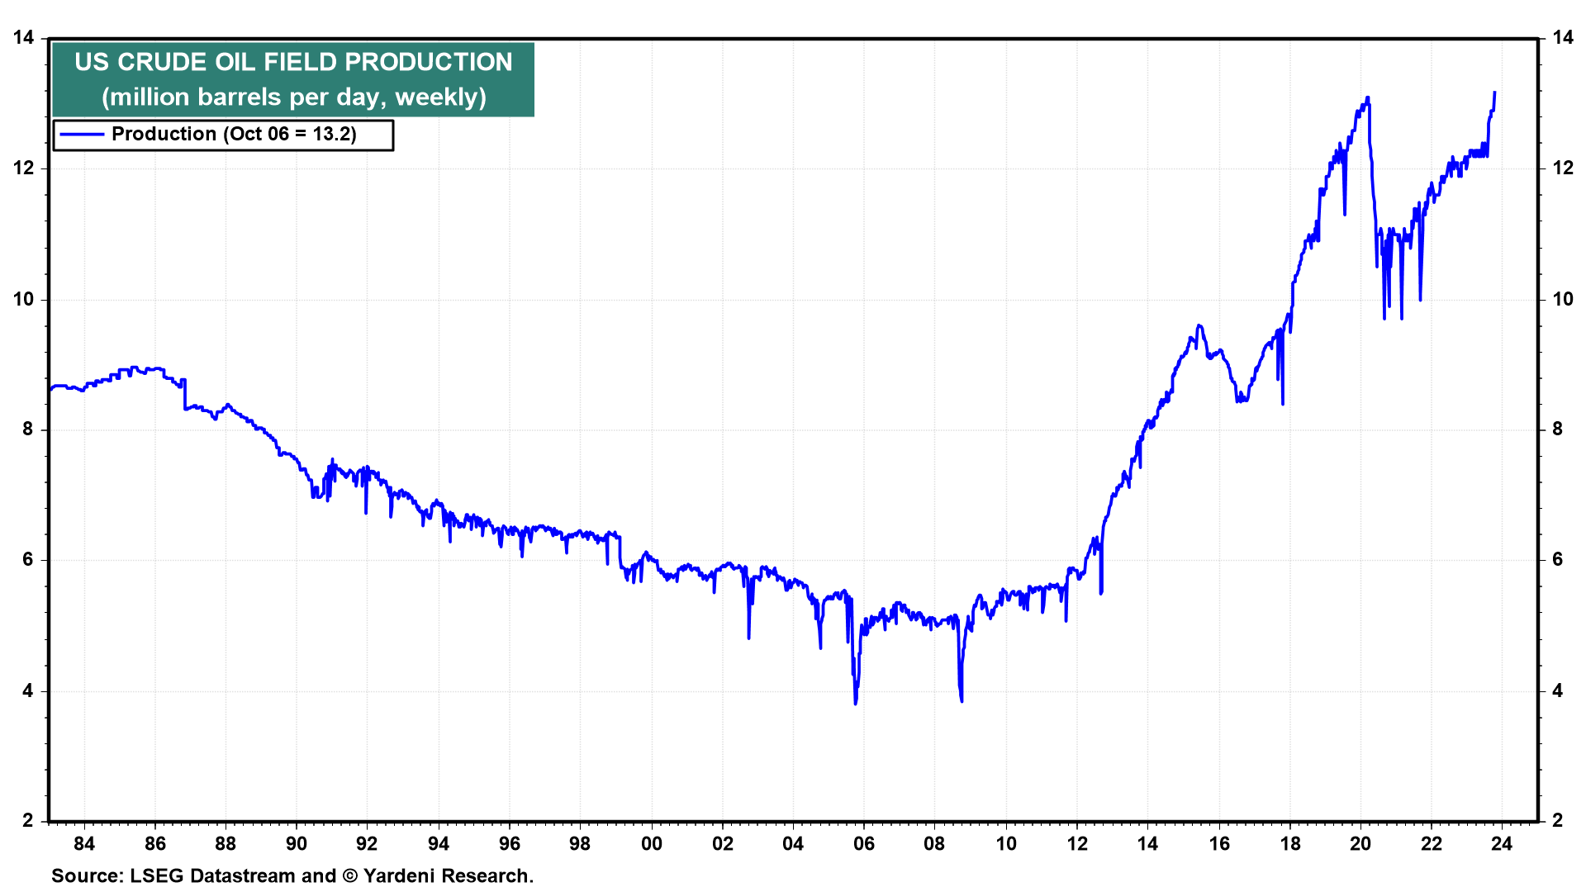Click the blue legend line swatch
Viewport: 1586px width, 892px height.
click(82, 135)
